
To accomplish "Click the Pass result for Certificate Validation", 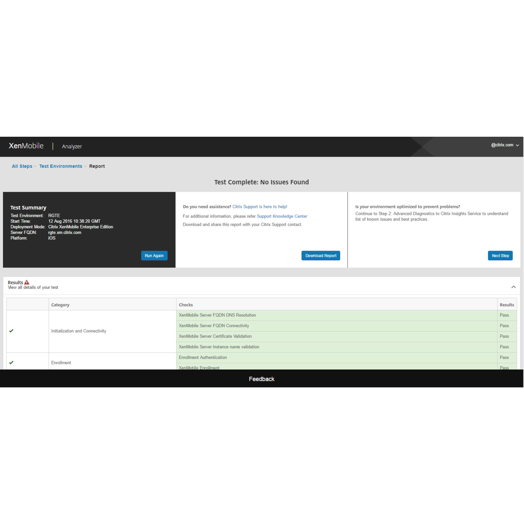I will click(504, 336).
